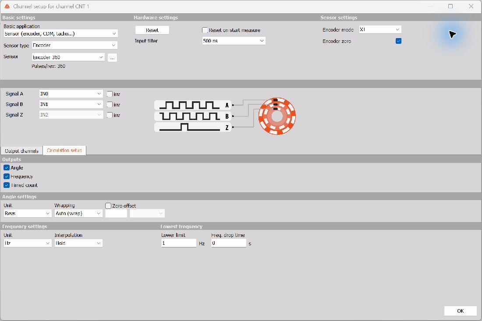Click the Signal B waveform diagram
This screenshot has width=482, height=321.
click(193, 116)
